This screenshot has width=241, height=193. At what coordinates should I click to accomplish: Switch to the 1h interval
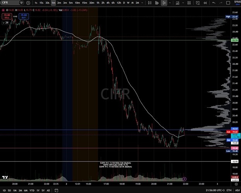98,3
